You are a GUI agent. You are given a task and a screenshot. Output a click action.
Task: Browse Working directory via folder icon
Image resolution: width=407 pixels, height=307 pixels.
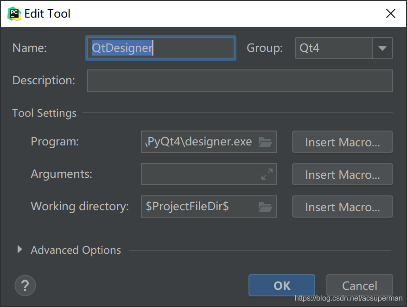(x=265, y=207)
